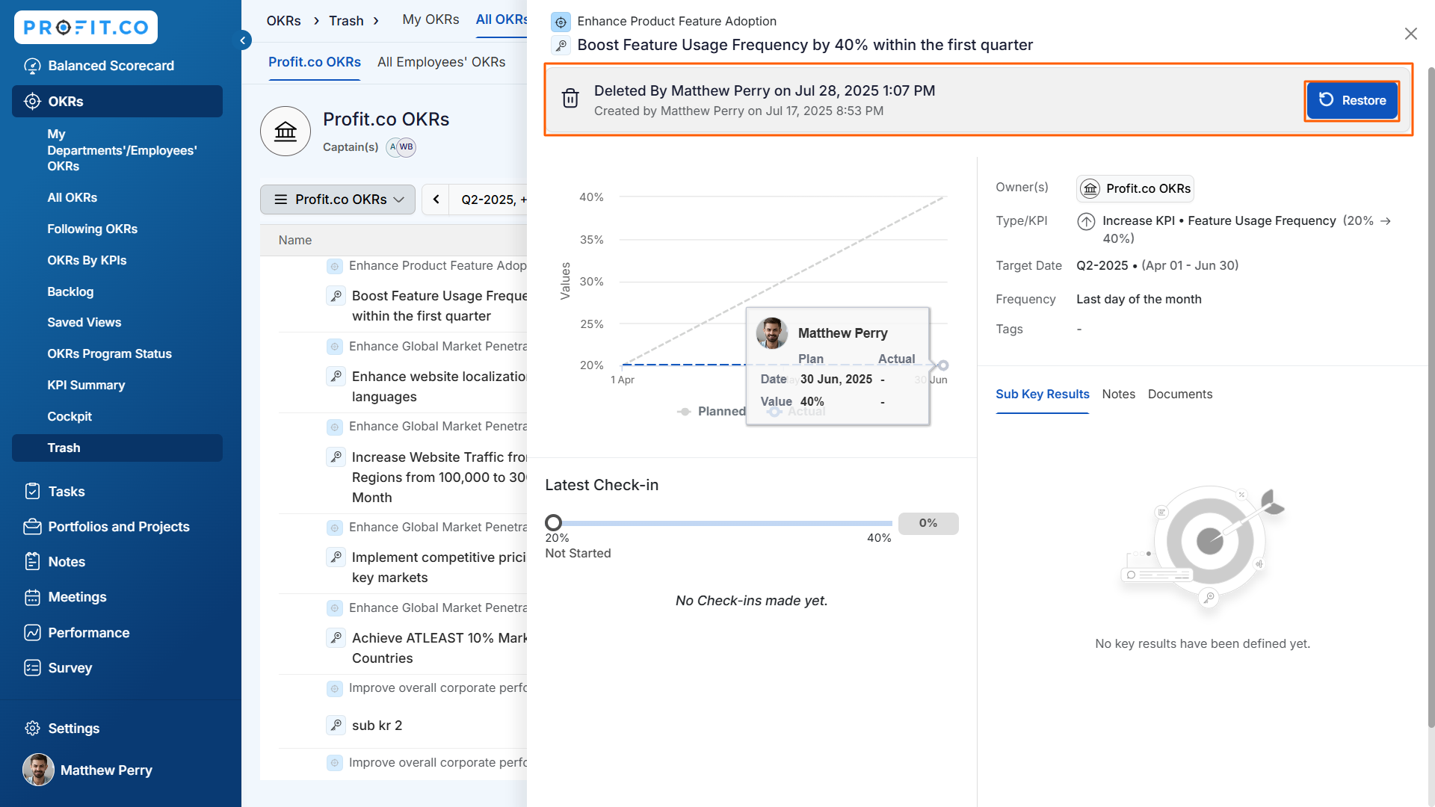Open the Backlog page
This screenshot has height=807, width=1435.
click(x=70, y=291)
